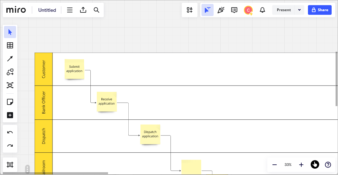
Task: Open the shapes and diagramming tool
Action: 10,72
